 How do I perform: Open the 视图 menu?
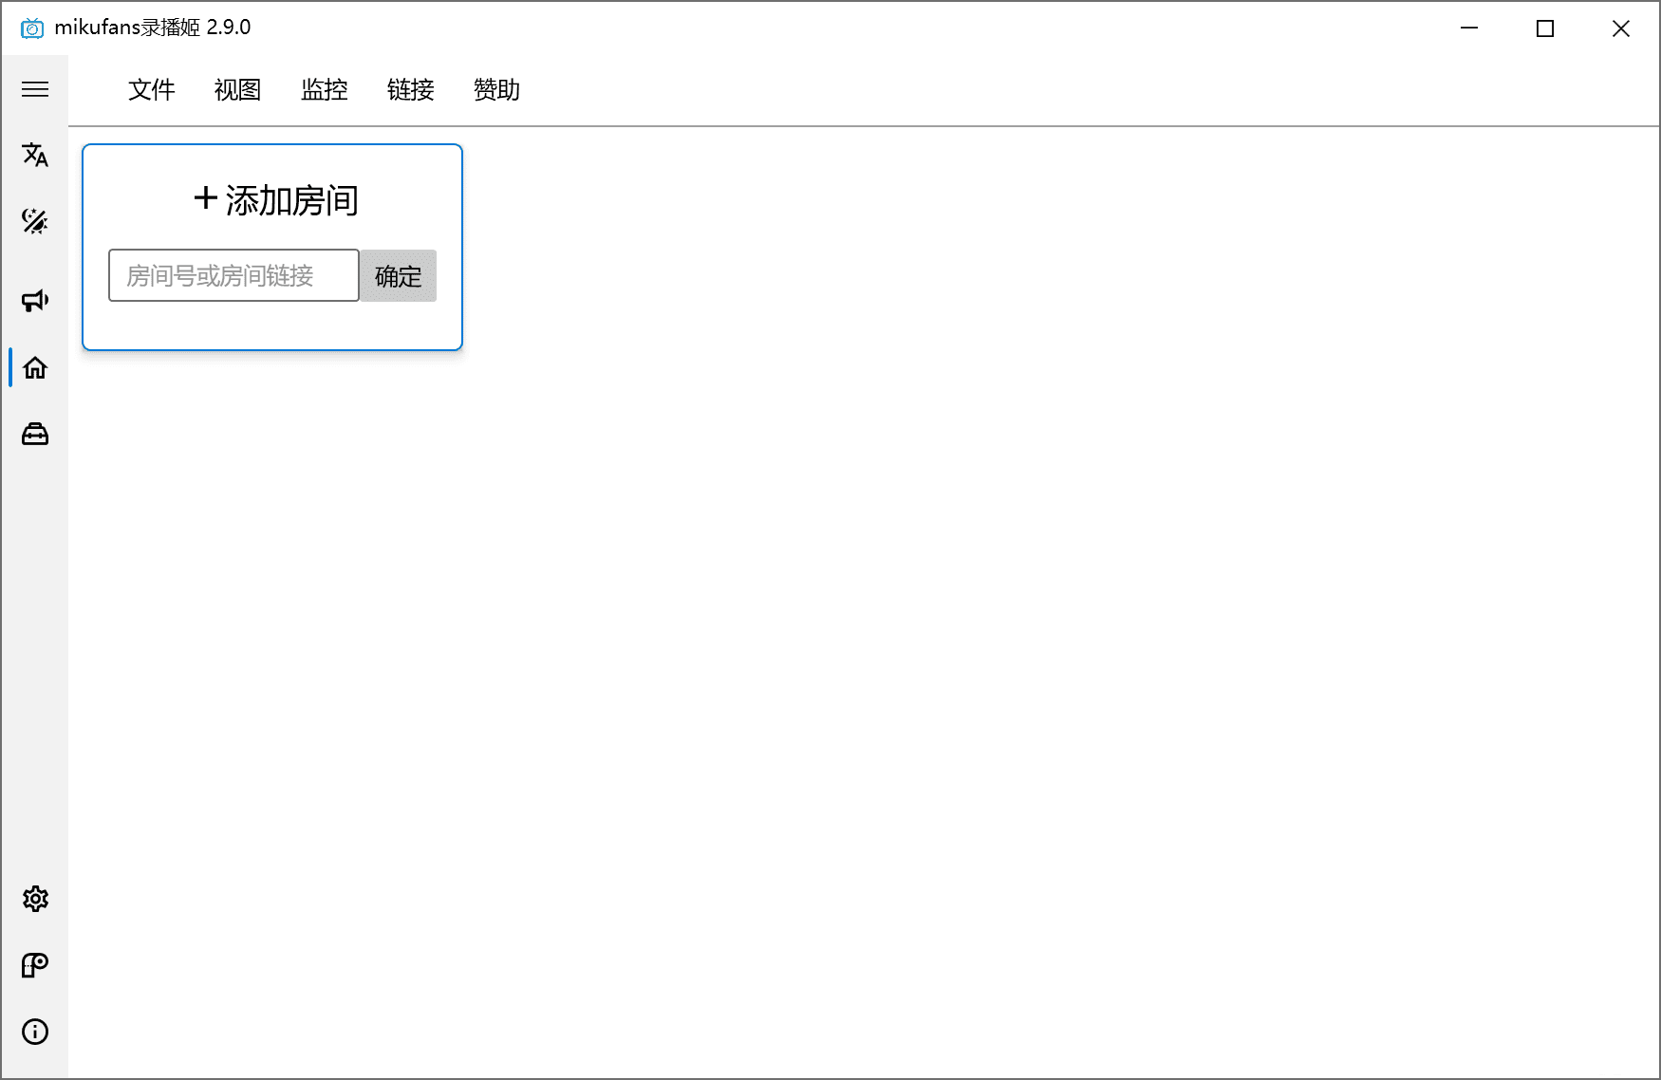point(237,89)
